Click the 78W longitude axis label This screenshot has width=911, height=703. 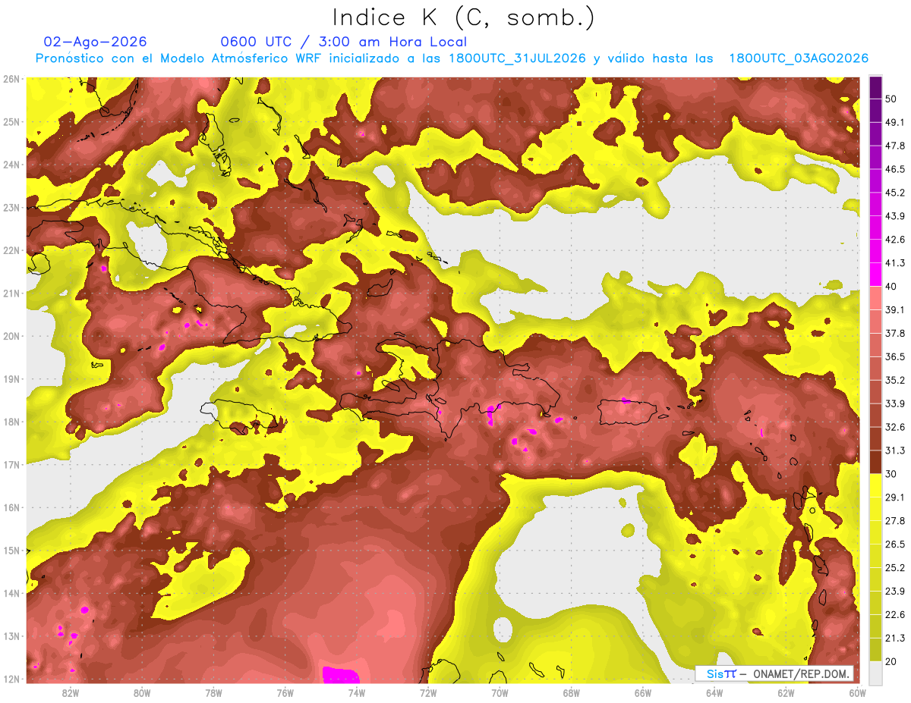click(213, 693)
